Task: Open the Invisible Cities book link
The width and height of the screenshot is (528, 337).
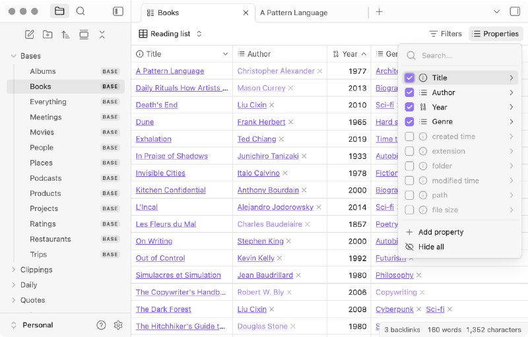Action: 160,173
